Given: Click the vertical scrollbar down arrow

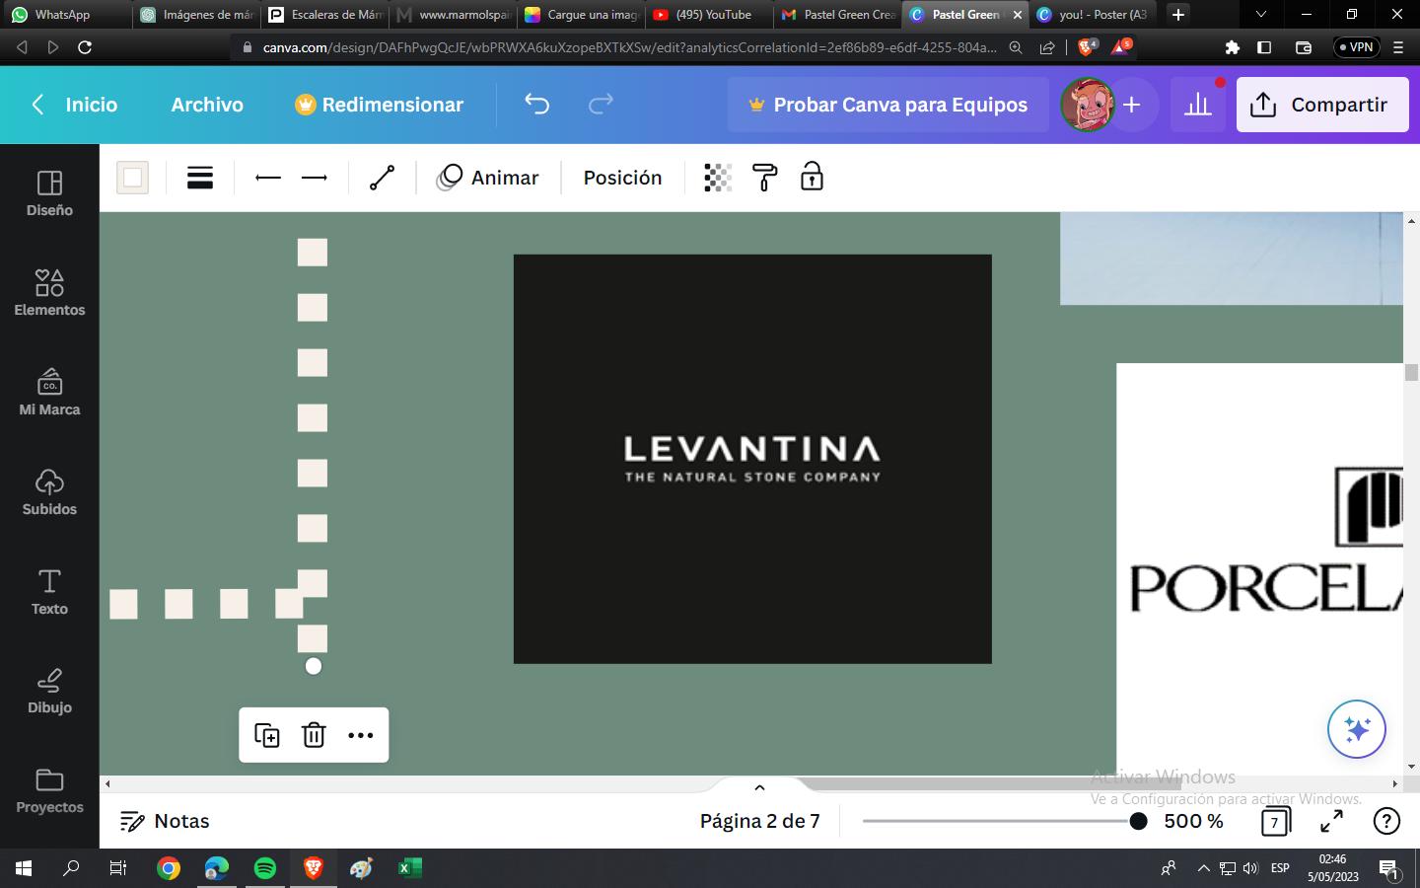Looking at the screenshot, I should click(1411, 767).
